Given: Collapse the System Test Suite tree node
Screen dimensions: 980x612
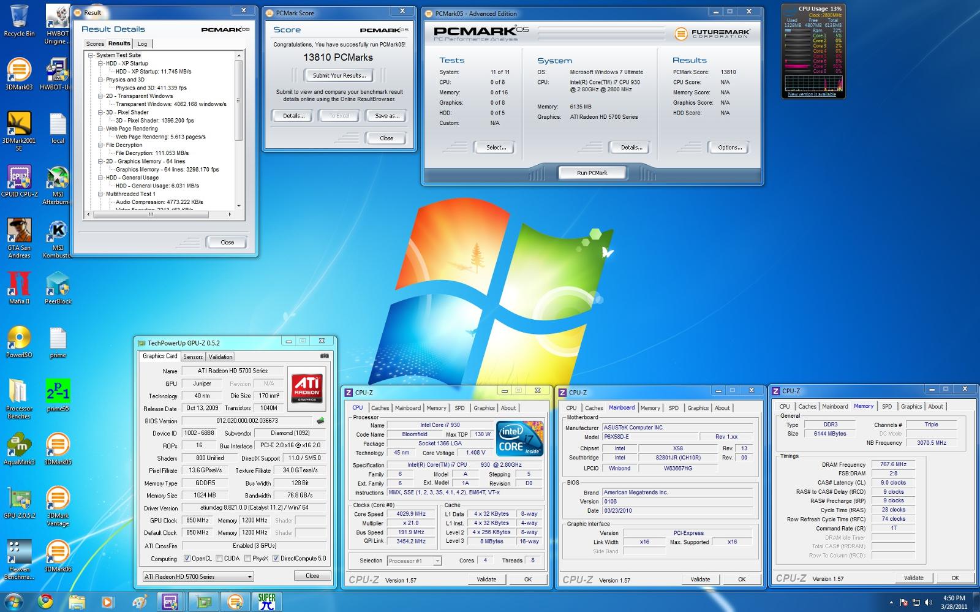Looking at the screenshot, I should (x=91, y=55).
